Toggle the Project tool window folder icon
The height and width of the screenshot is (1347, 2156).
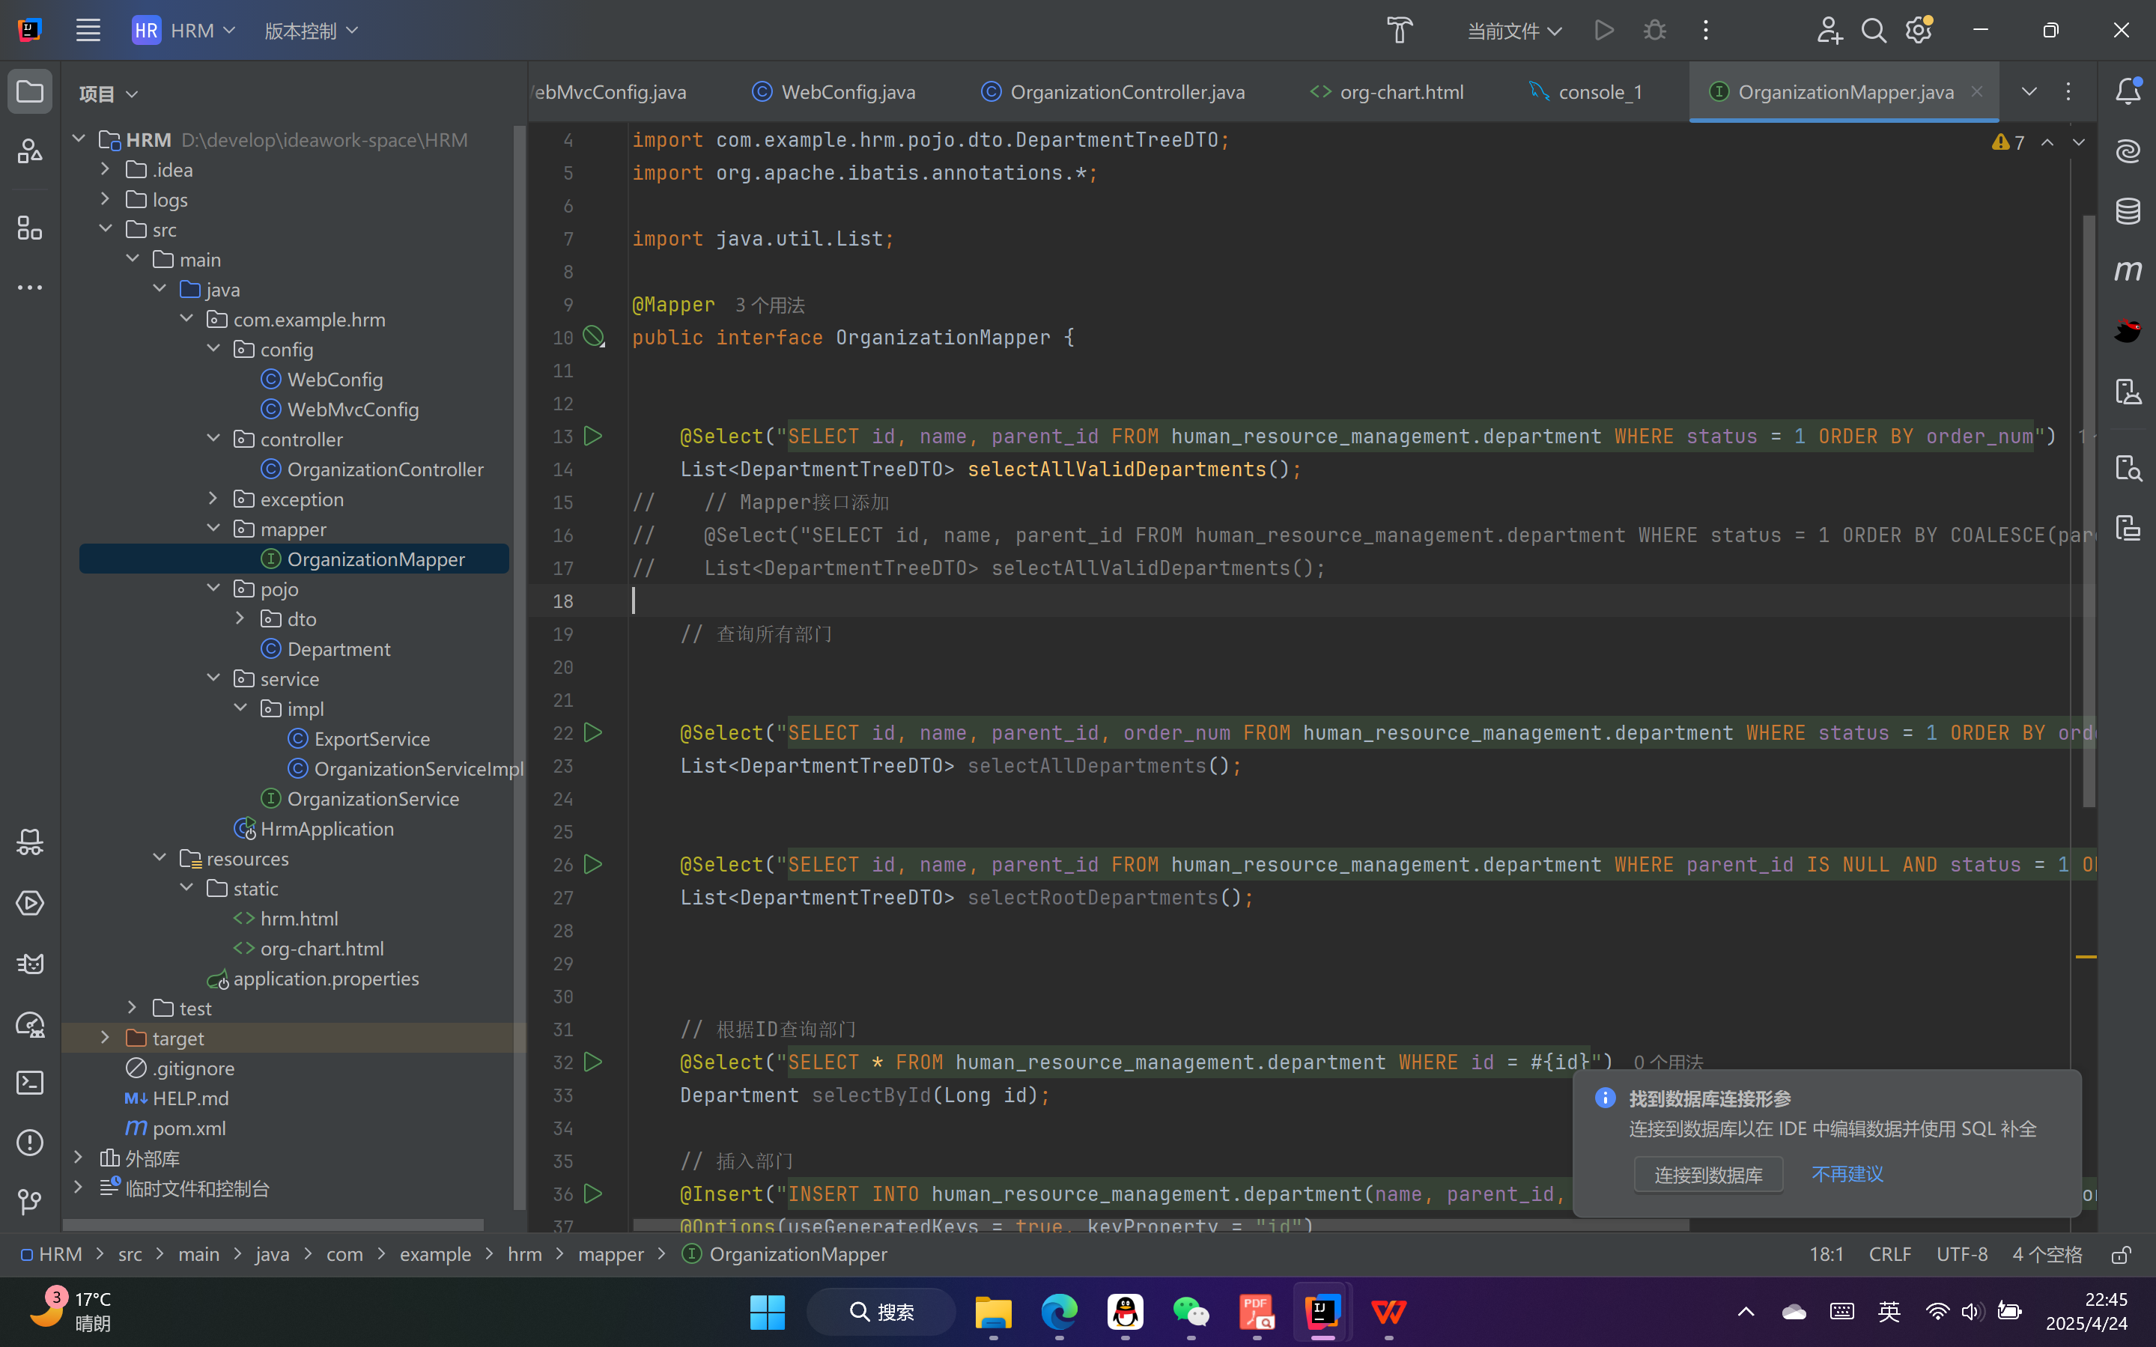coord(30,91)
